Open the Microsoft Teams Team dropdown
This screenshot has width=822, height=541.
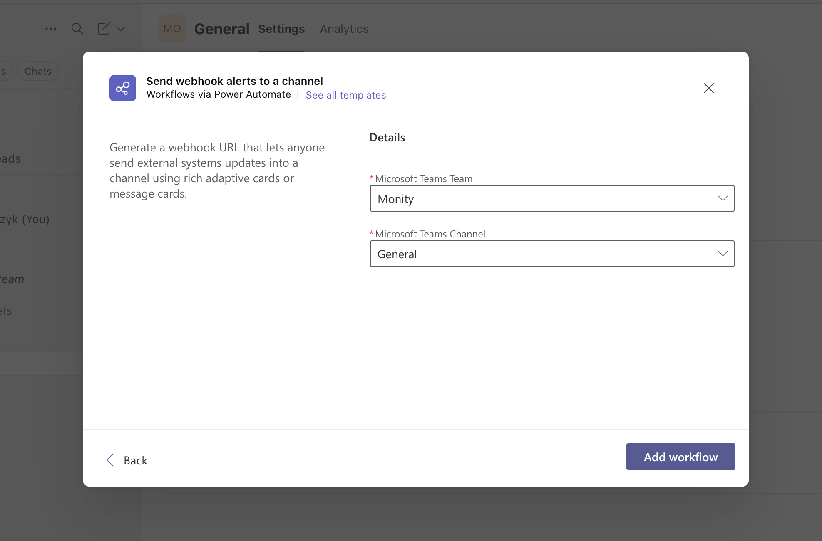[723, 198]
